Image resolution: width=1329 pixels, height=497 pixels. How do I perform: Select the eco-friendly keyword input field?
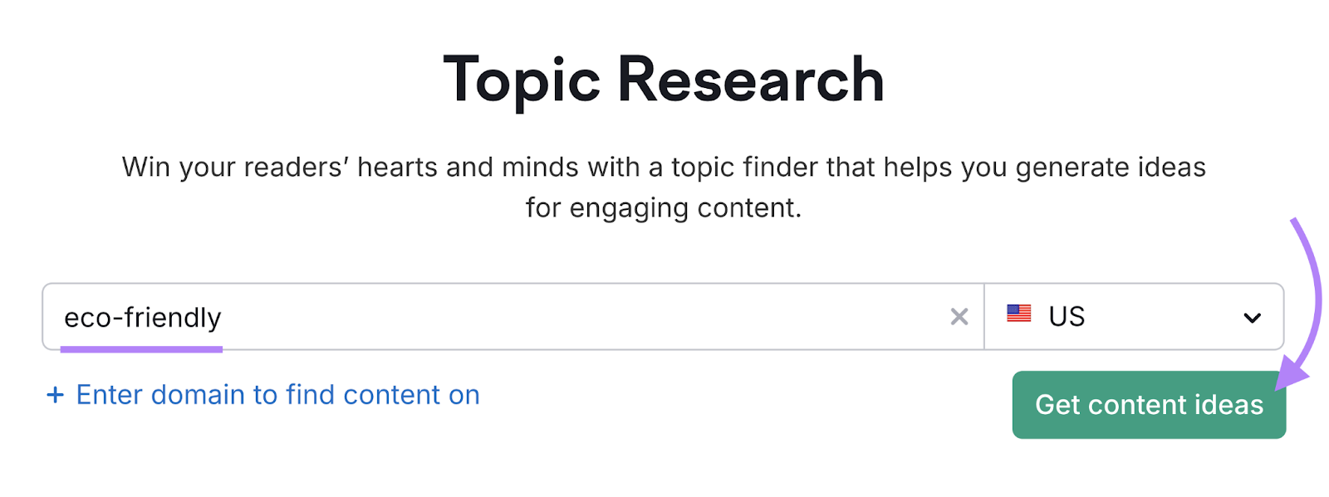click(415, 316)
